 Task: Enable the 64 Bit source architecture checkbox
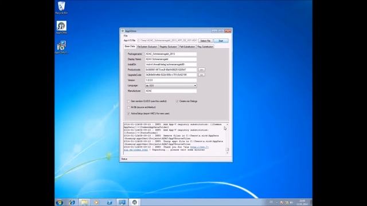(128, 108)
